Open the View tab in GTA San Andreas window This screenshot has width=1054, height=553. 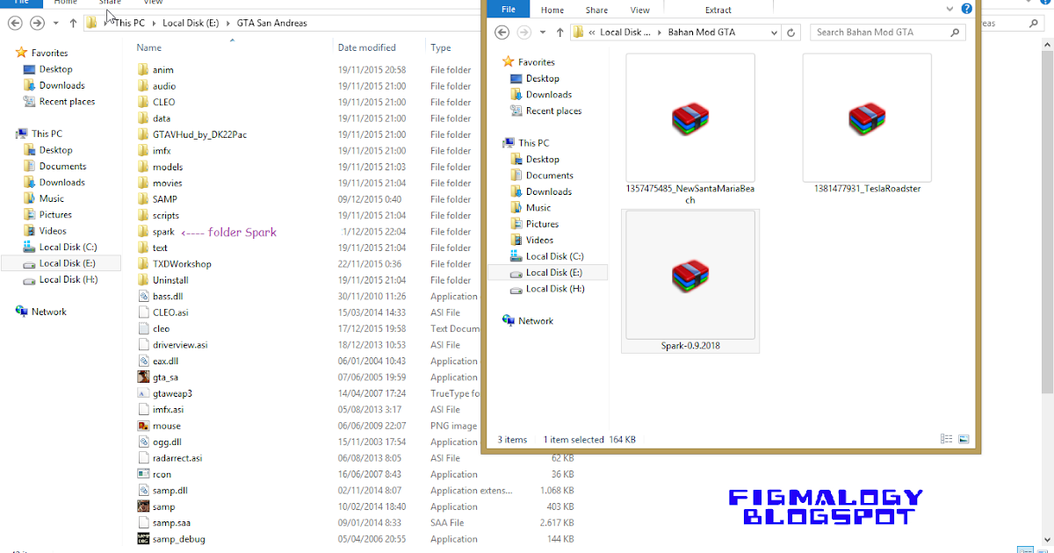(153, 4)
